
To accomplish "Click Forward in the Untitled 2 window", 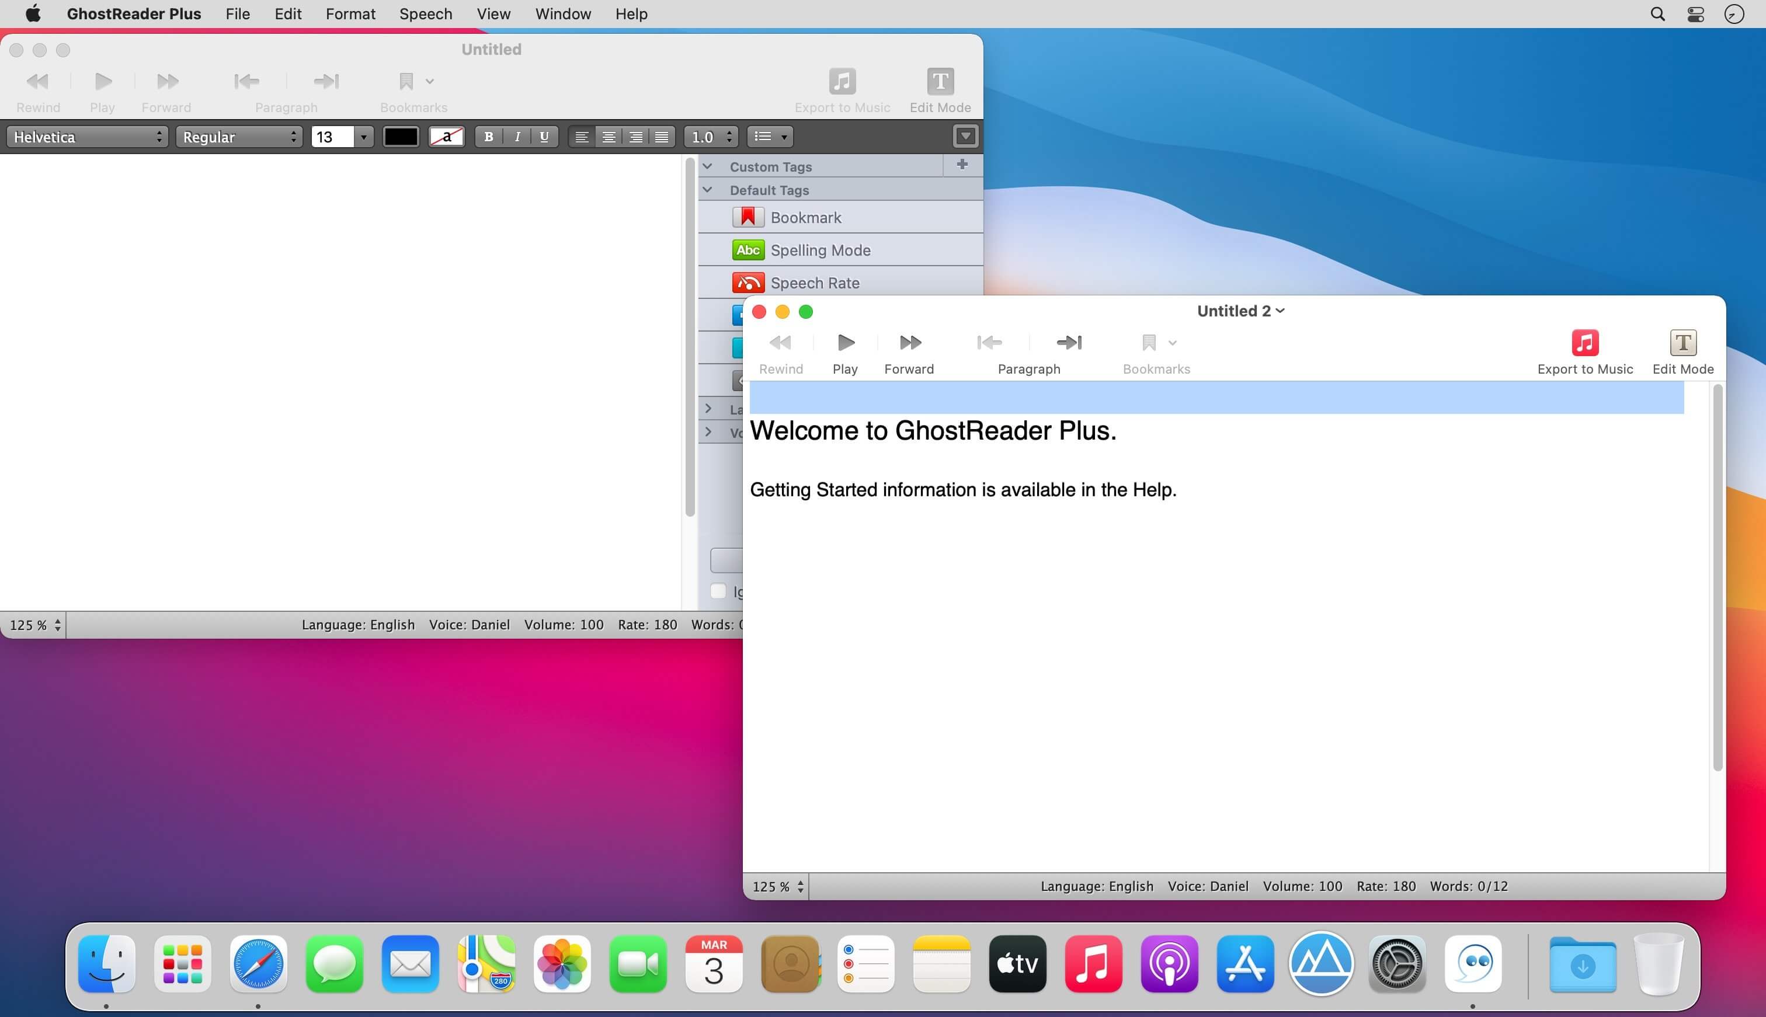I will coord(909,343).
